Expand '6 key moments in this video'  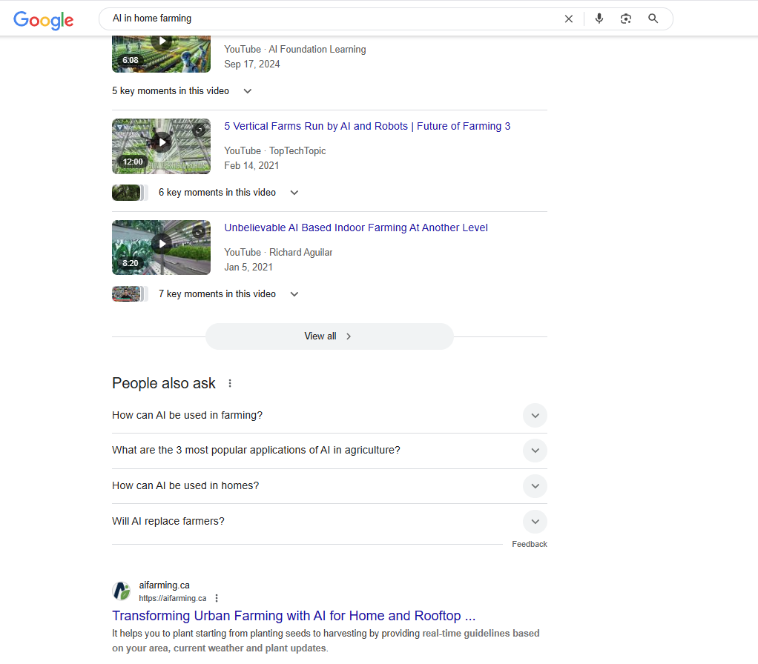(228, 192)
